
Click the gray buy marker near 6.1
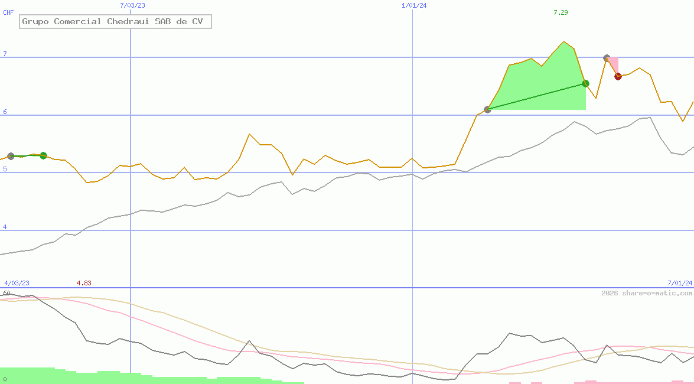pyautogui.click(x=487, y=109)
